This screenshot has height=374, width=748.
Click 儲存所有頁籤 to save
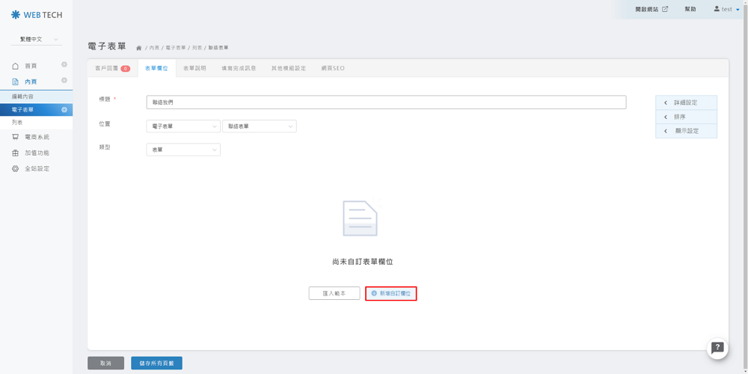pyautogui.click(x=156, y=363)
